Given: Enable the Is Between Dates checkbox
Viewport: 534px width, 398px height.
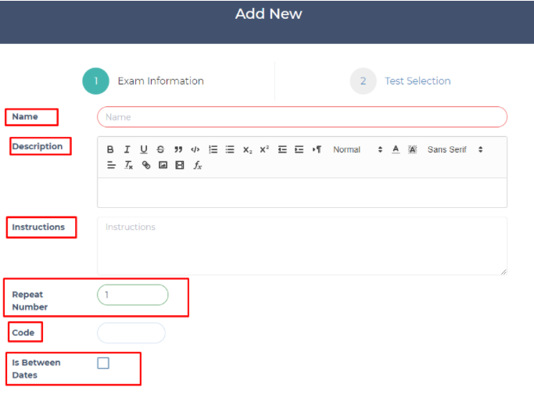Looking at the screenshot, I should (x=103, y=363).
